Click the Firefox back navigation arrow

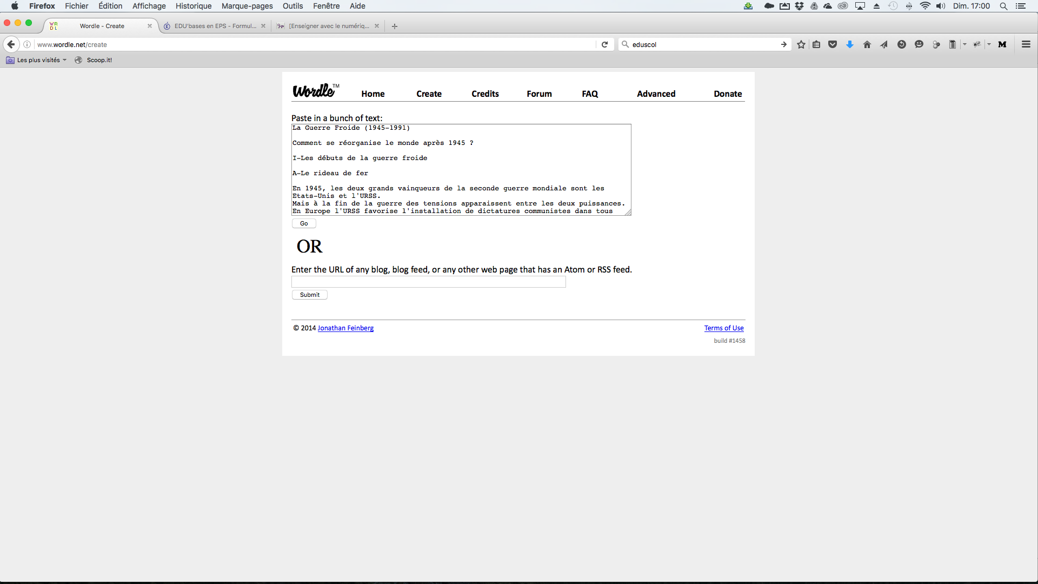pos(11,44)
